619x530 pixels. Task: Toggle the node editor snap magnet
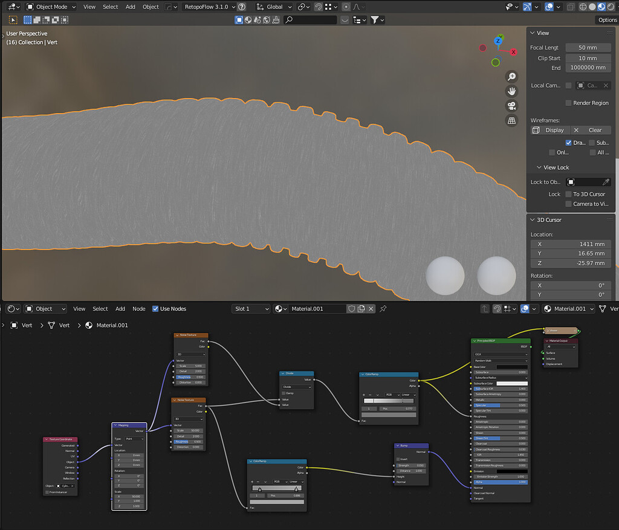(x=497, y=309)
